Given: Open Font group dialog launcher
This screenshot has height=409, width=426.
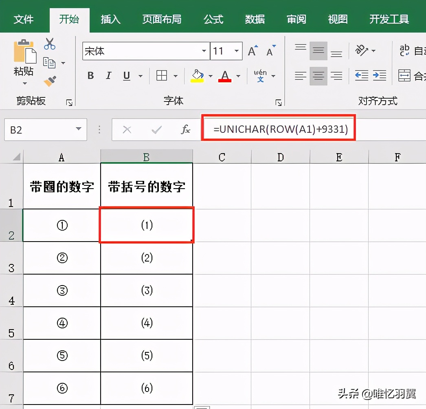Looking at the screenshot, I should (279, 103).
